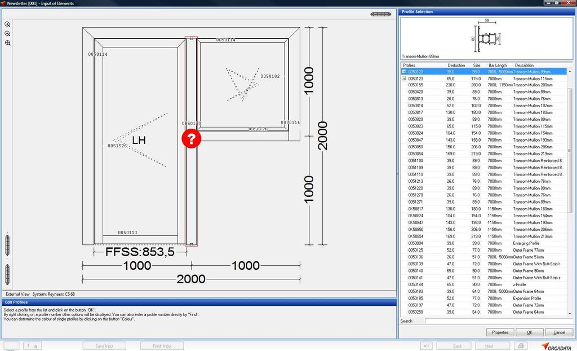577x351 pixels.
Task: Select profile row 0051220
Action: 484,188
